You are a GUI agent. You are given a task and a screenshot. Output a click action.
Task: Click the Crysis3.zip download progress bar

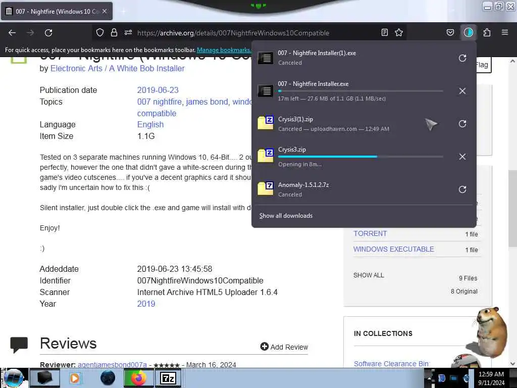click(360, 157)
